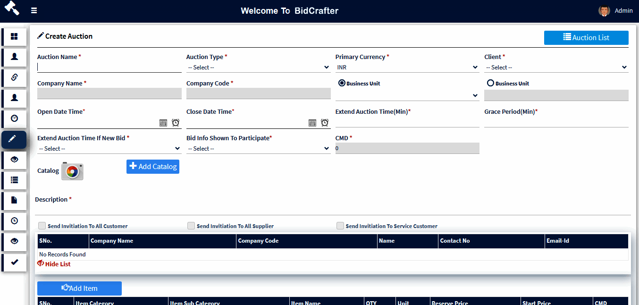Open Extend Auction Time If New Bid dropdown

click(109, 148)
